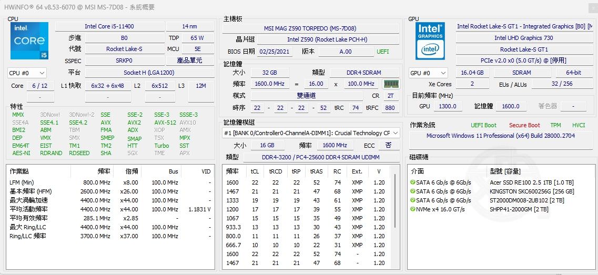Click the Ext. column header

357,171
